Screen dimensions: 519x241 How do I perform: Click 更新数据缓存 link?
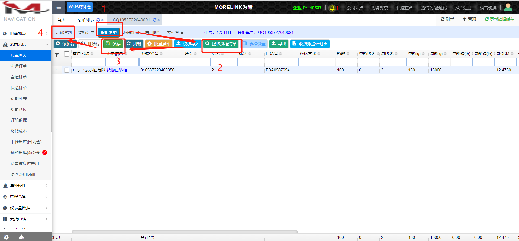(499, 19)
